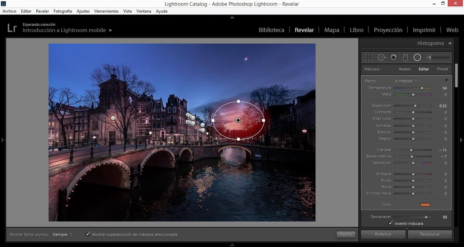Click the Lr logo icon
Viewport: 464px width, 247px height.
[x=12, y=28]
